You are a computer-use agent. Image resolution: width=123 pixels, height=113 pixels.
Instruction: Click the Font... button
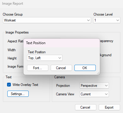point(37,68)
